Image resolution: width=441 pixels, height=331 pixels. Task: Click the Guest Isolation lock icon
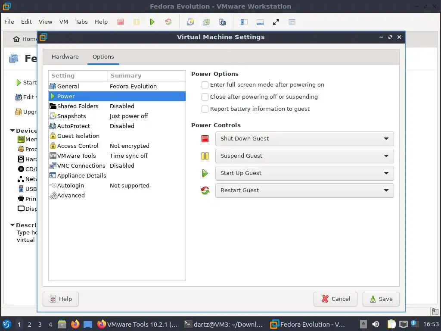click(53, 136)
